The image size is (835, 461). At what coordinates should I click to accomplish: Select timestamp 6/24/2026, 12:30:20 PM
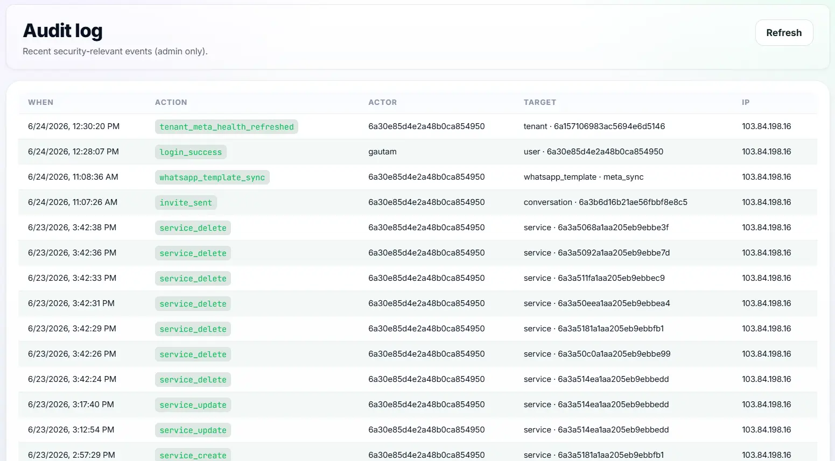point(74,126)
